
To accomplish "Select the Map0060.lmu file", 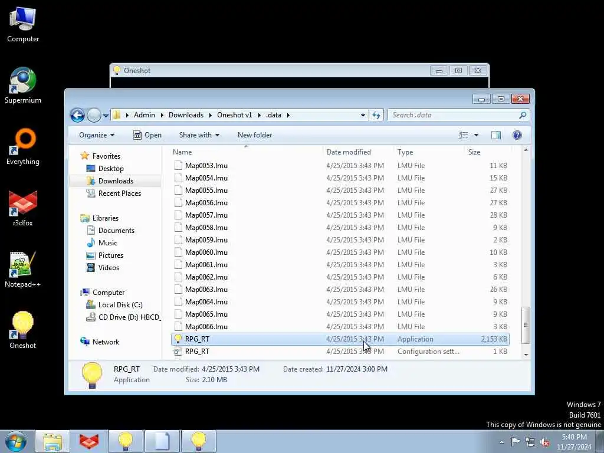I will pyautogui.click(x=340, y=252).
